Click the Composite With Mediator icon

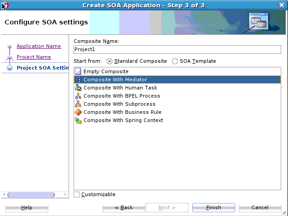pyautogui.click(x=78, y=80)
